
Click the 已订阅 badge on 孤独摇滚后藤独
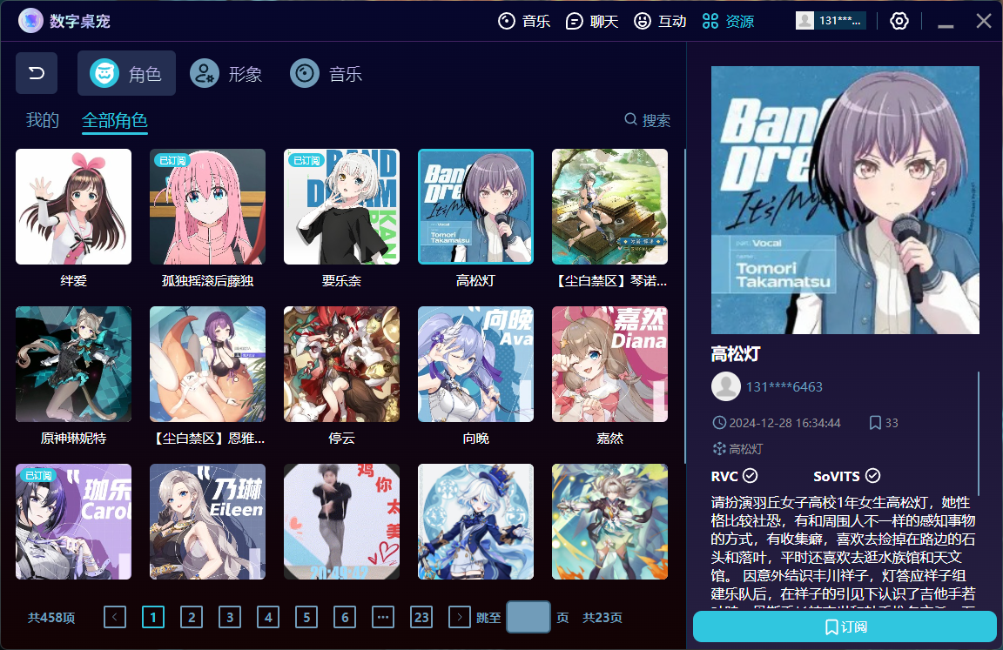[172, 160]
